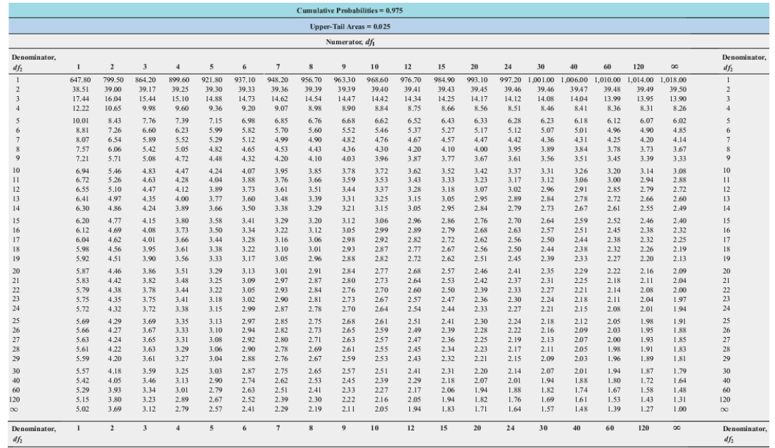Click the 1.00 value in the infinity row
Screen dimensions: 775x448
tap(679, 409)
